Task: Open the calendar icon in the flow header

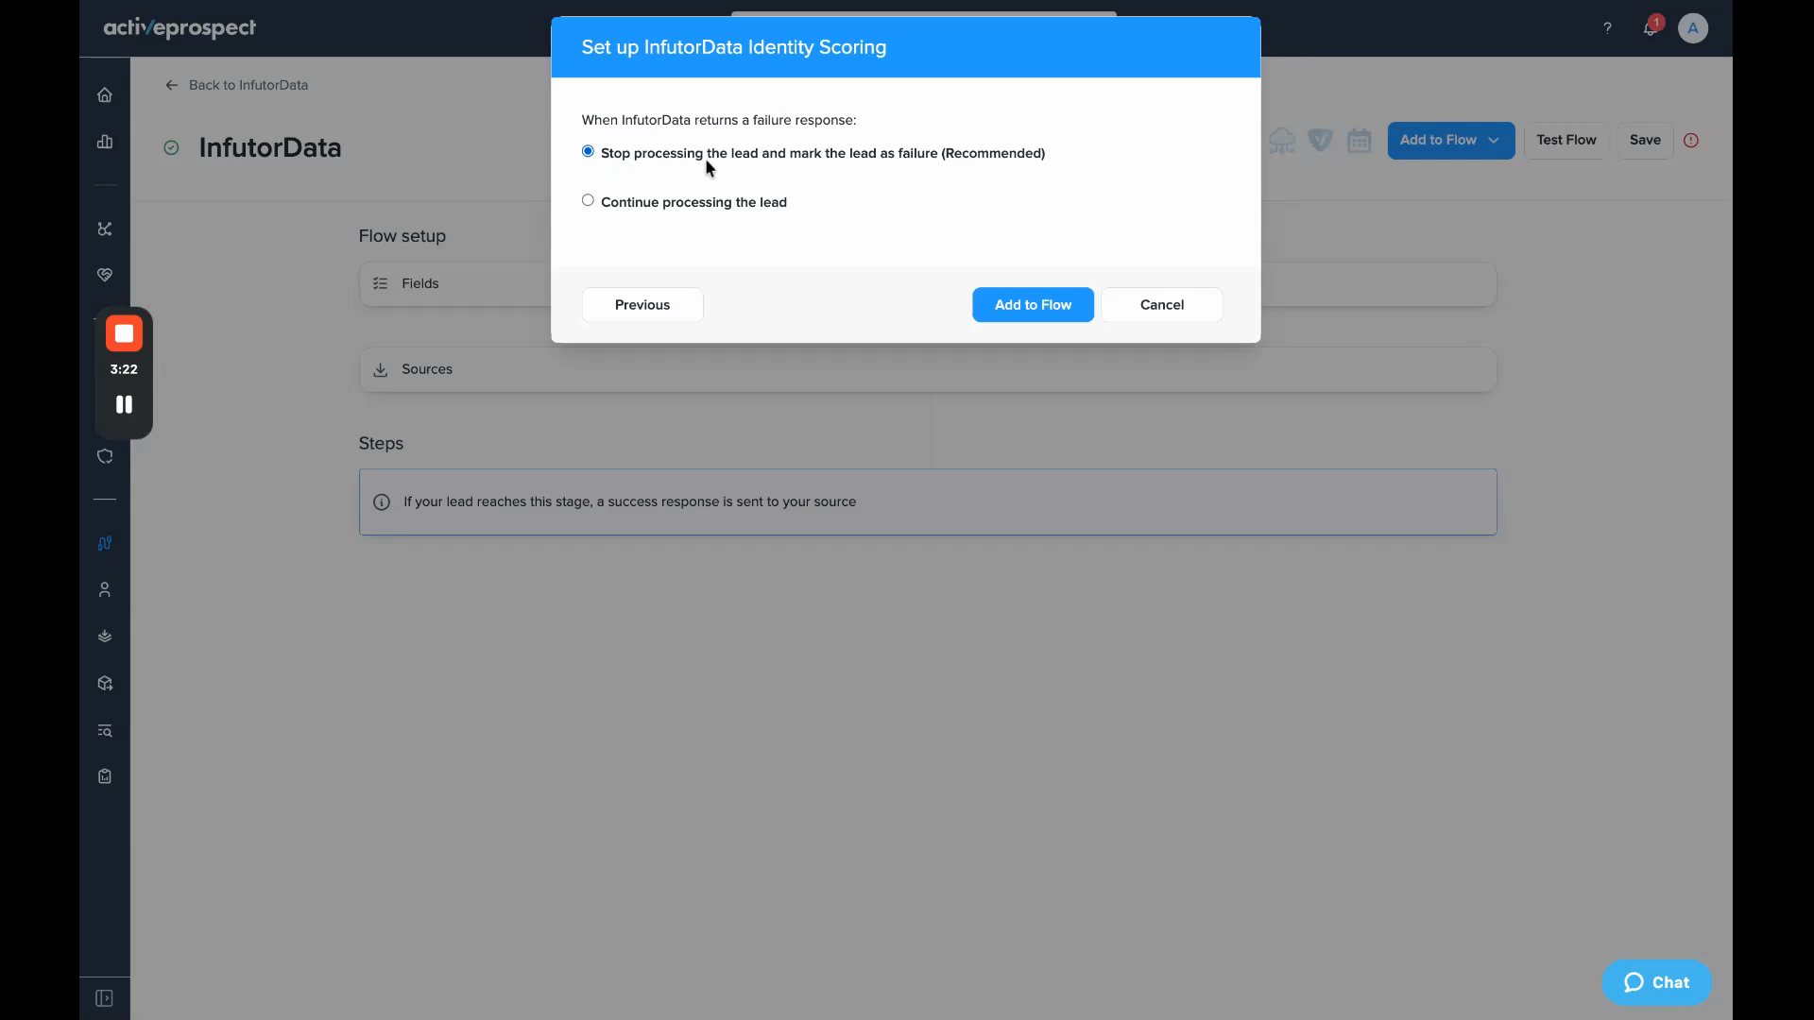Action: [1359, 141]
